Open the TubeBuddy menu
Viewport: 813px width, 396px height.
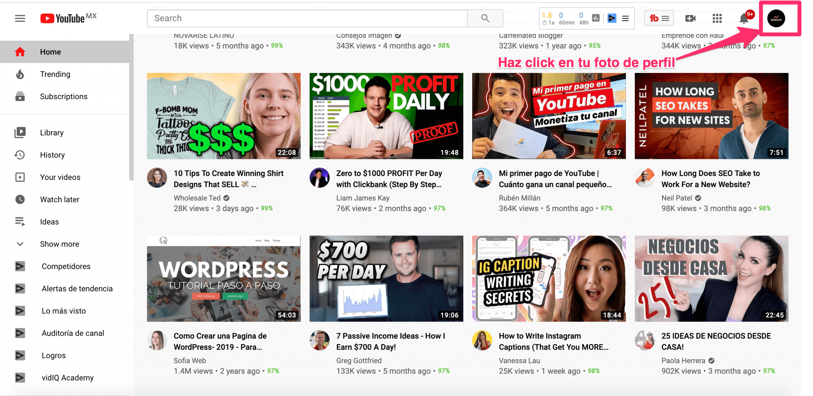(659, 18)
